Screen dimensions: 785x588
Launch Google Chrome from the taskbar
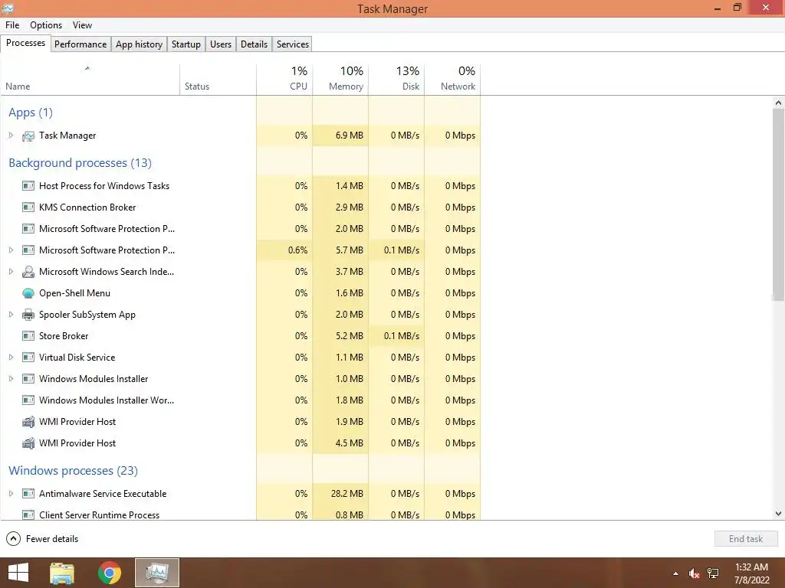tap(110, 573)
